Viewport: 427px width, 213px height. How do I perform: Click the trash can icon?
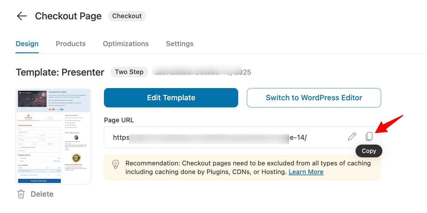click(21, 194)
